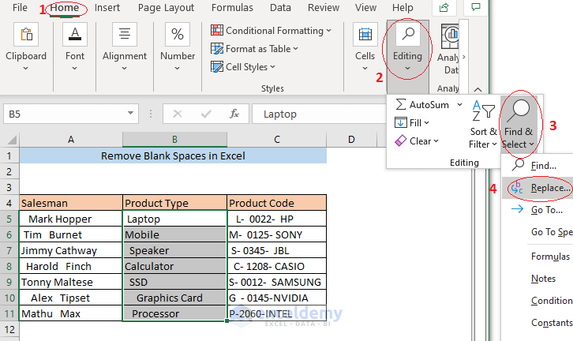Switch to the Insert ribbon tab
The width and height of the screenshot is (573, 341).
click(x=107, y=8)
